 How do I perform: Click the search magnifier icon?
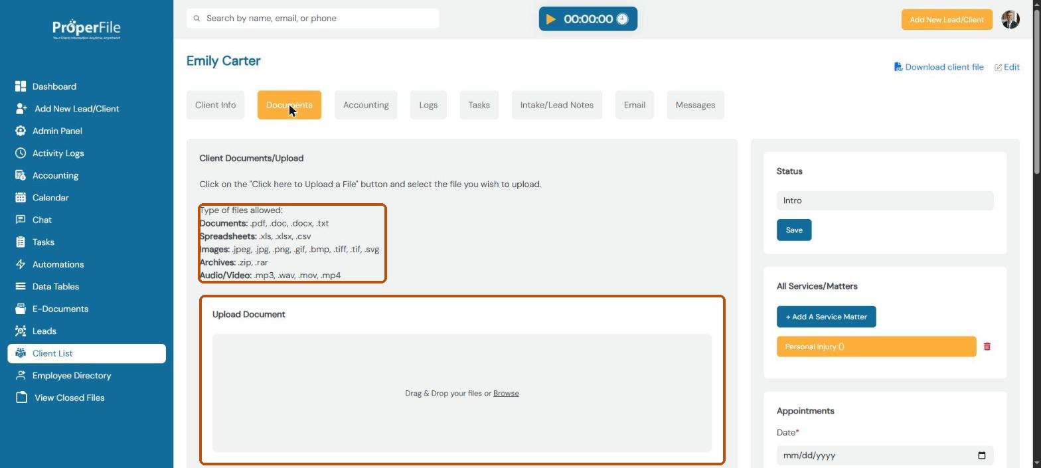click(197, 19)
